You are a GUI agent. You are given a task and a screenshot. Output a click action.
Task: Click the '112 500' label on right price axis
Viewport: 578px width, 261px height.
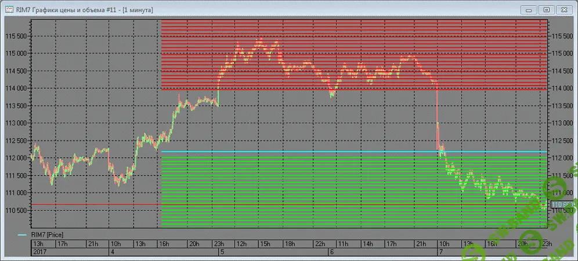point(562,141)
